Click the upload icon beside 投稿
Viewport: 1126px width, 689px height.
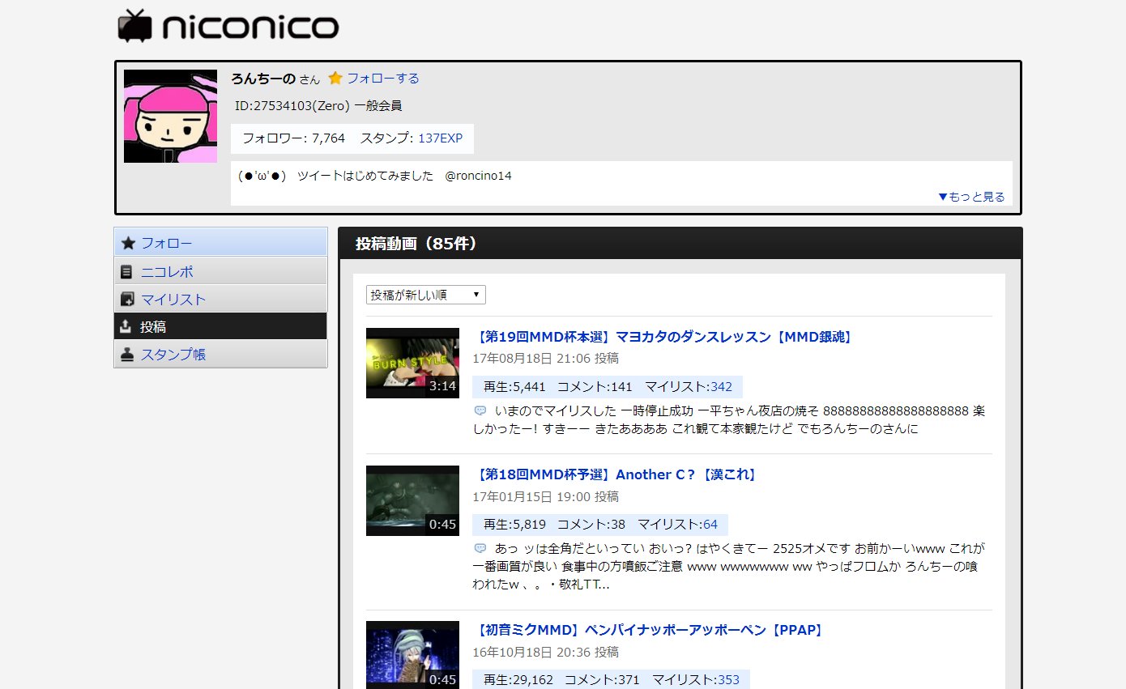tap(126, 326)
